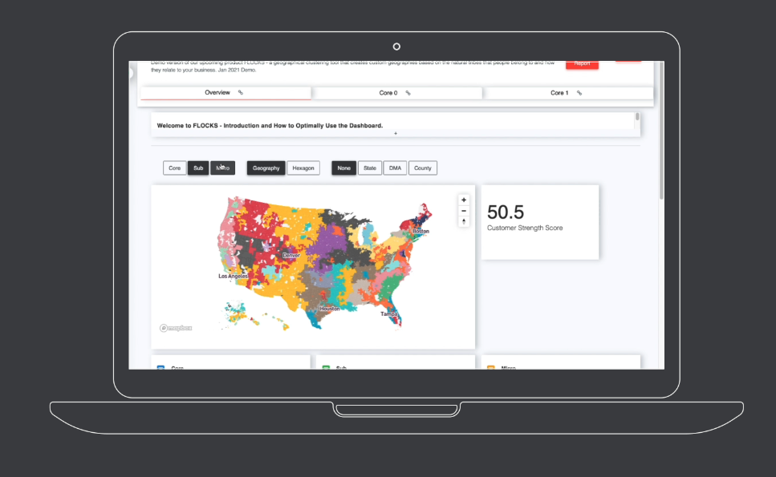Screen dimensions: 776x477
Task: Switch map view to Hexagon
Action: tap(303, 168)
